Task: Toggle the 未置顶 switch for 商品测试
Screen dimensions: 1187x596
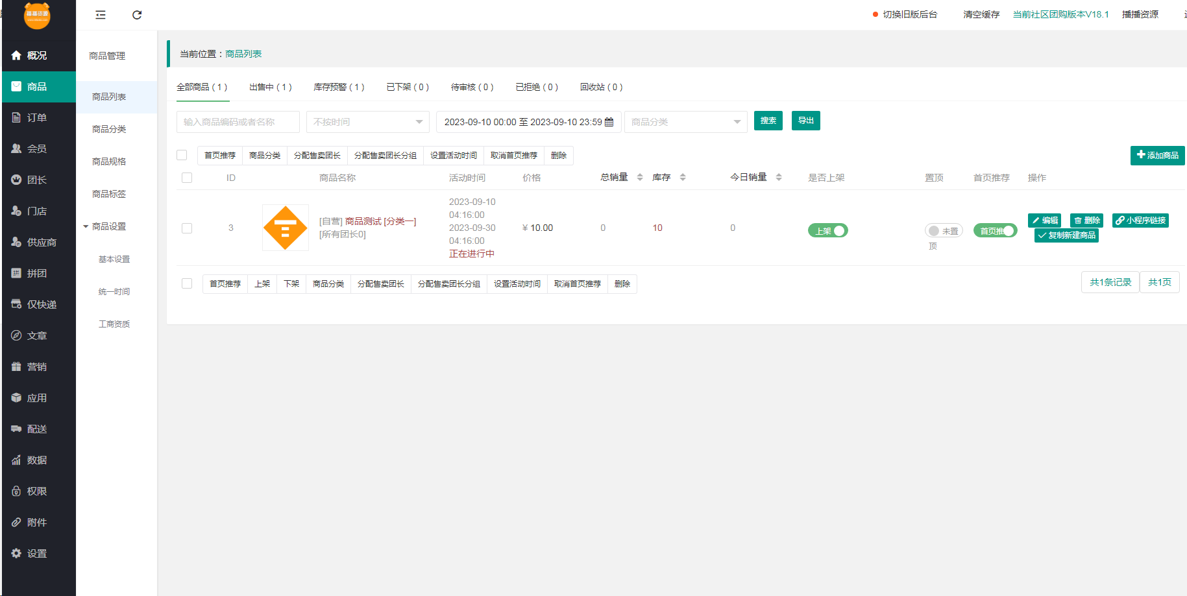Action: pos(944,231)
